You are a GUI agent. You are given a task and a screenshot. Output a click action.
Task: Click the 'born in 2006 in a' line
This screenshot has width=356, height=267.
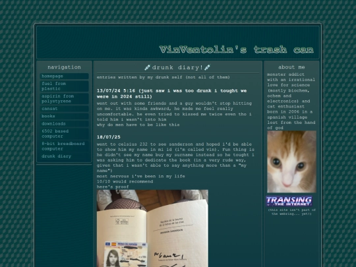pos(289,112)
